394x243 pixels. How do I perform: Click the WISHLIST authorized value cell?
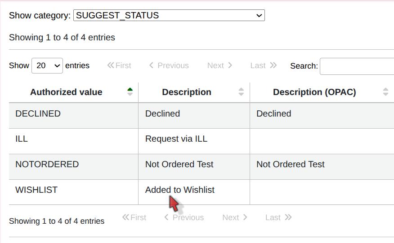(x=36, y=190)
